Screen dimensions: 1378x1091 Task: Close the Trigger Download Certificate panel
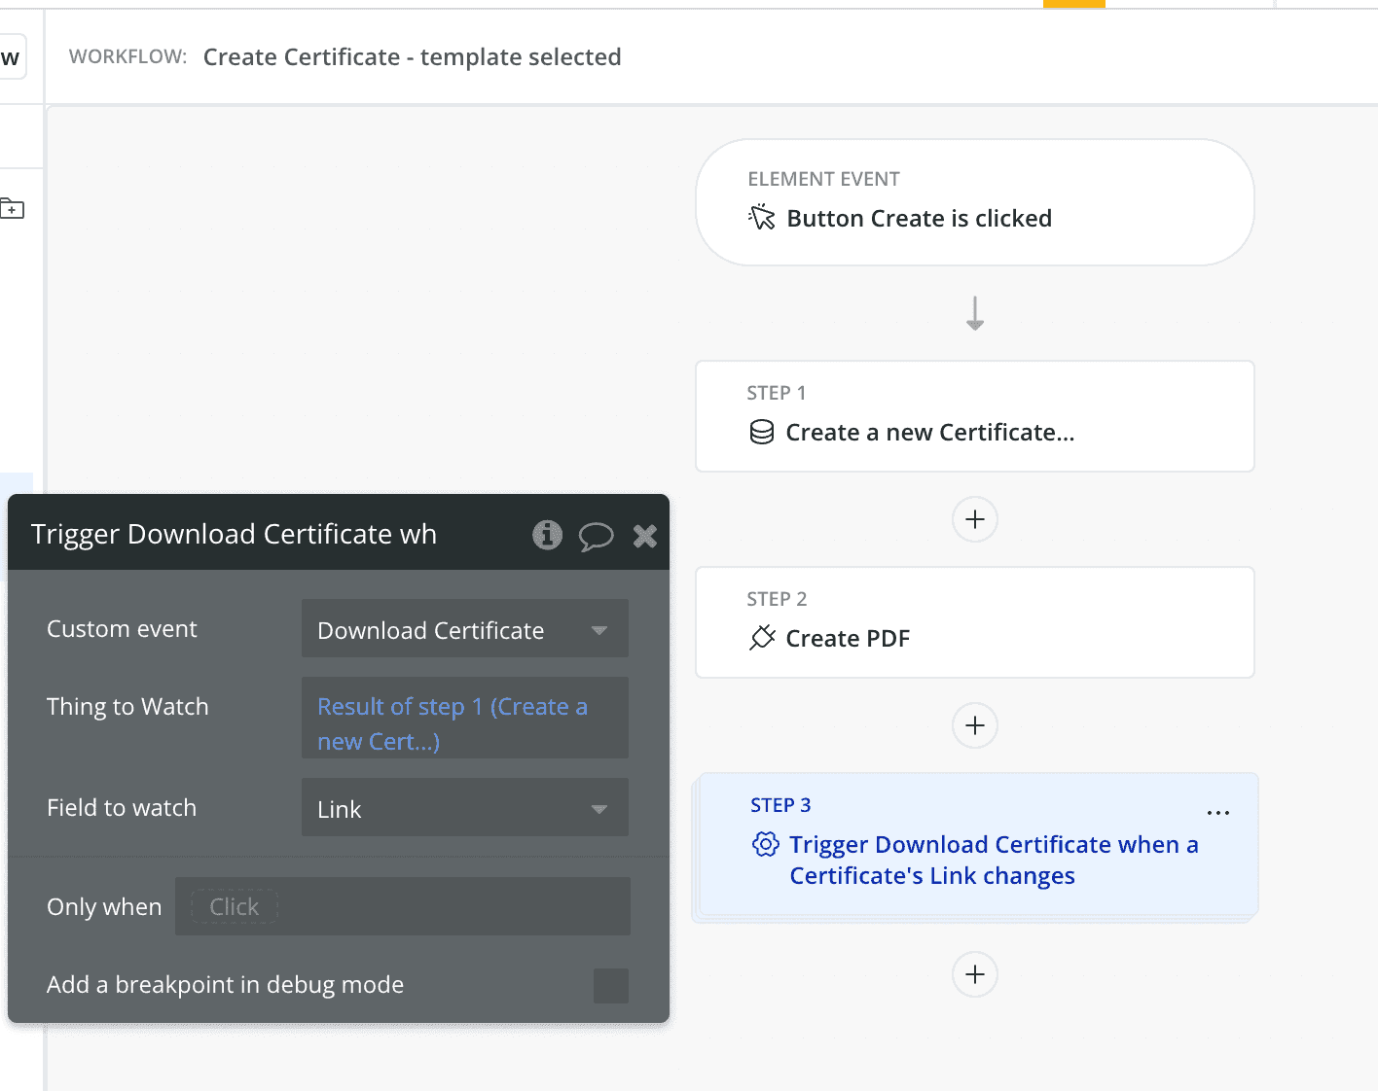(x=644, y=536)
